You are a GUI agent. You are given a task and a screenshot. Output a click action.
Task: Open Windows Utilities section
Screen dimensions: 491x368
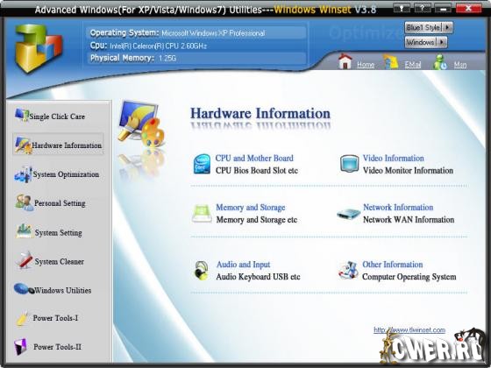(x=62, y=290)
